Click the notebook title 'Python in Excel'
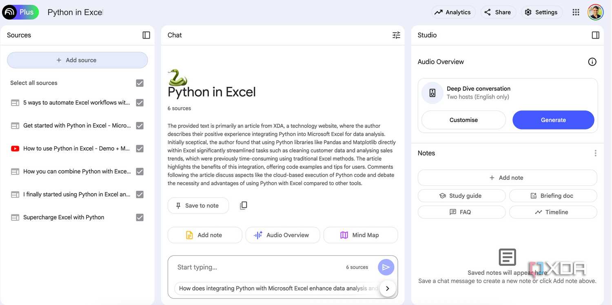Screen dimensions: 612x305 75,12
